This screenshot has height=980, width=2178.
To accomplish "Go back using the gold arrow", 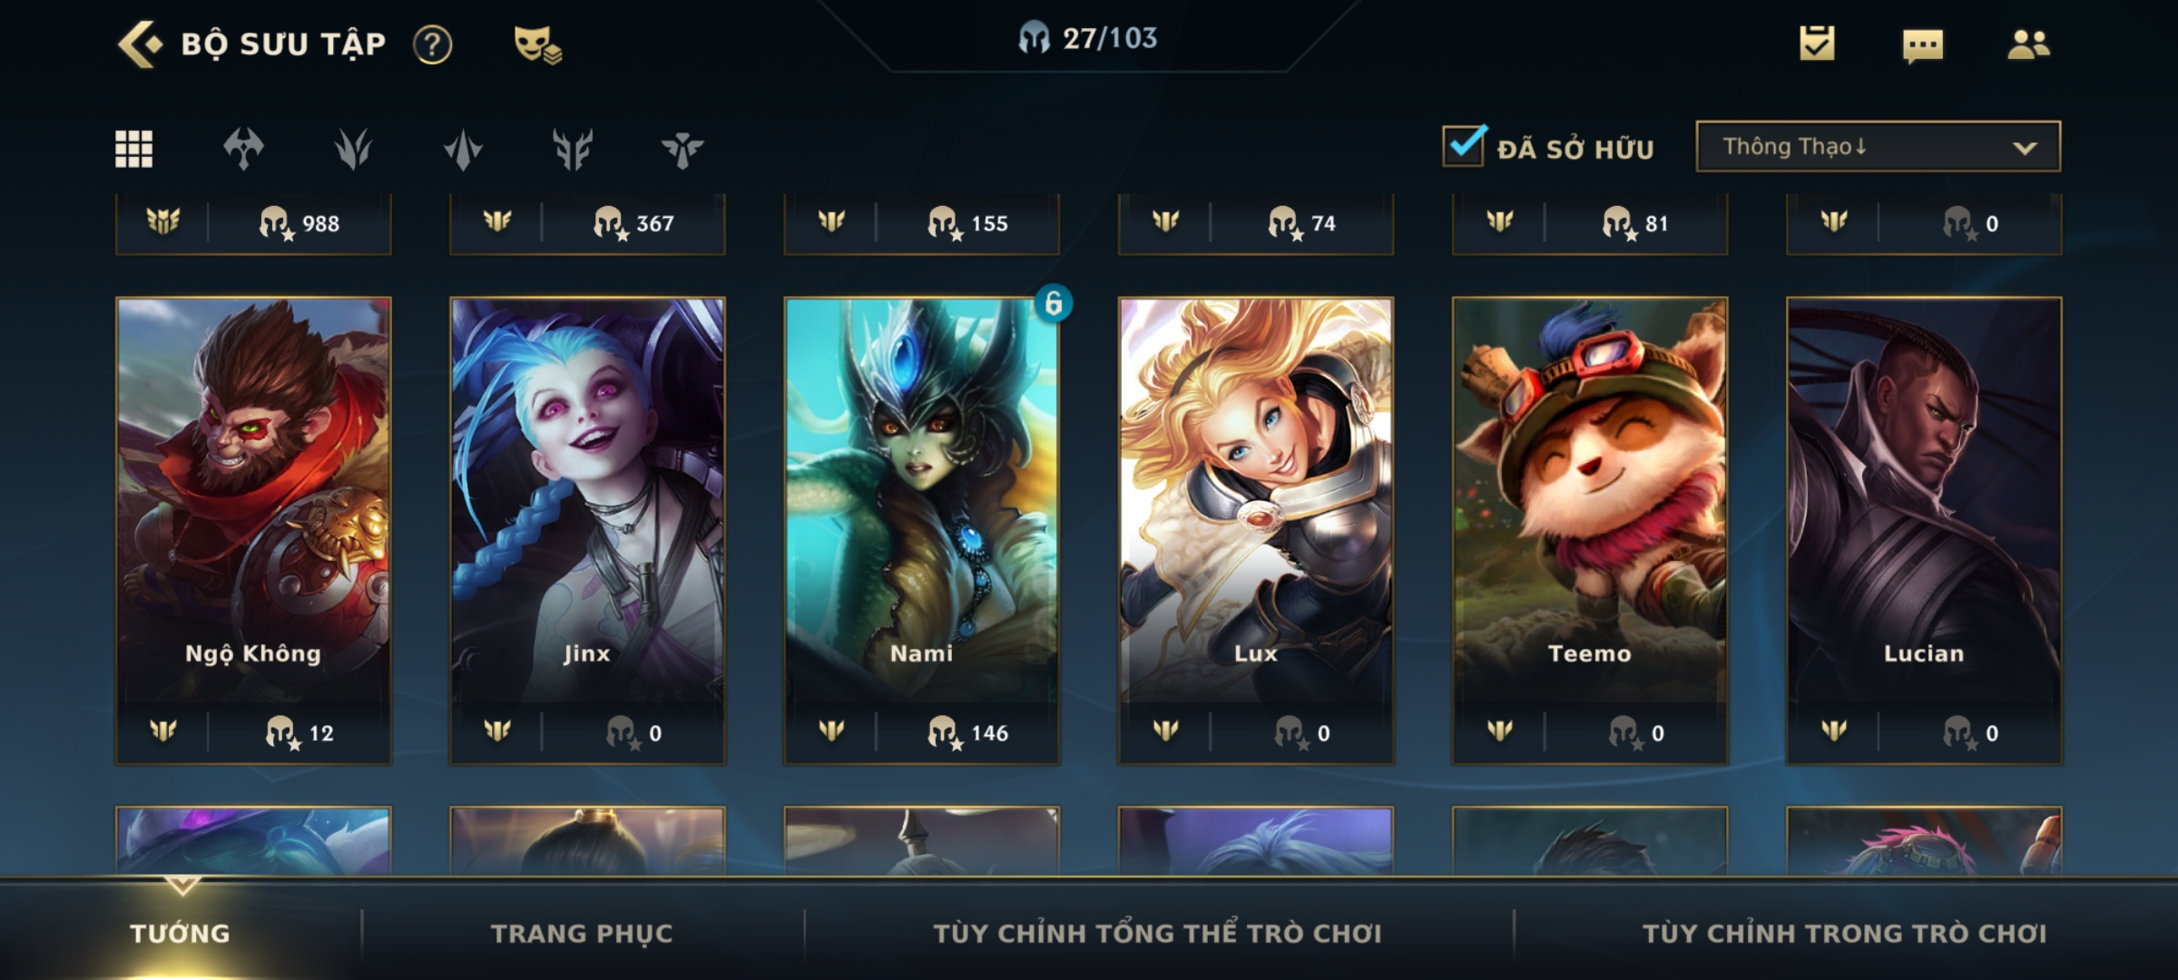I will point(139,44).
